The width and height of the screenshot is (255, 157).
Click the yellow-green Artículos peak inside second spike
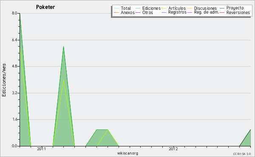point(63,80)
